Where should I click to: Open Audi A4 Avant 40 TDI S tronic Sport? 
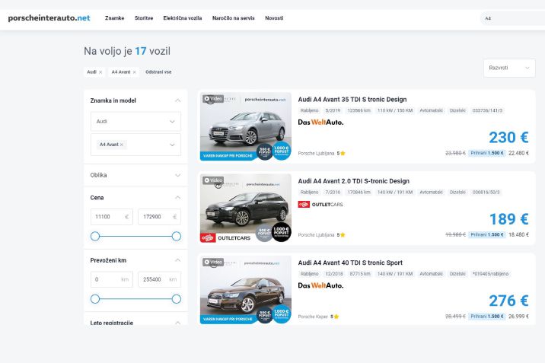coord(350,263)
